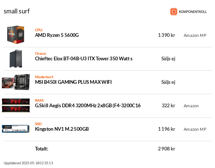The height and width of the screenshot is (168, 215).
Task: Click the 1 390 kr CPU price
Action: point(167,35)
